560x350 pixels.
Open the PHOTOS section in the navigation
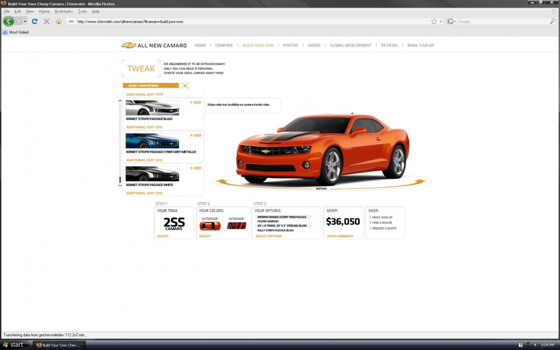(x=290, y=45)
